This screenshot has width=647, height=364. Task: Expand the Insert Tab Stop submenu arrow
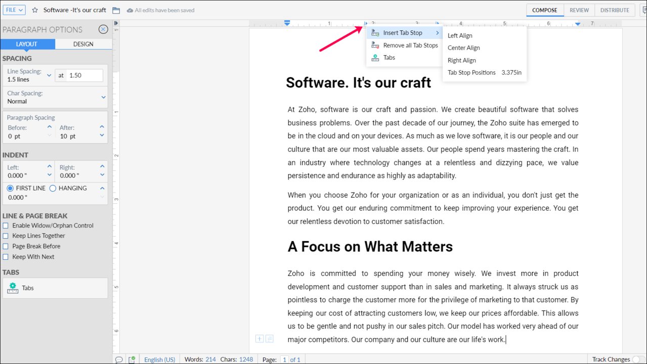[437, 33]
